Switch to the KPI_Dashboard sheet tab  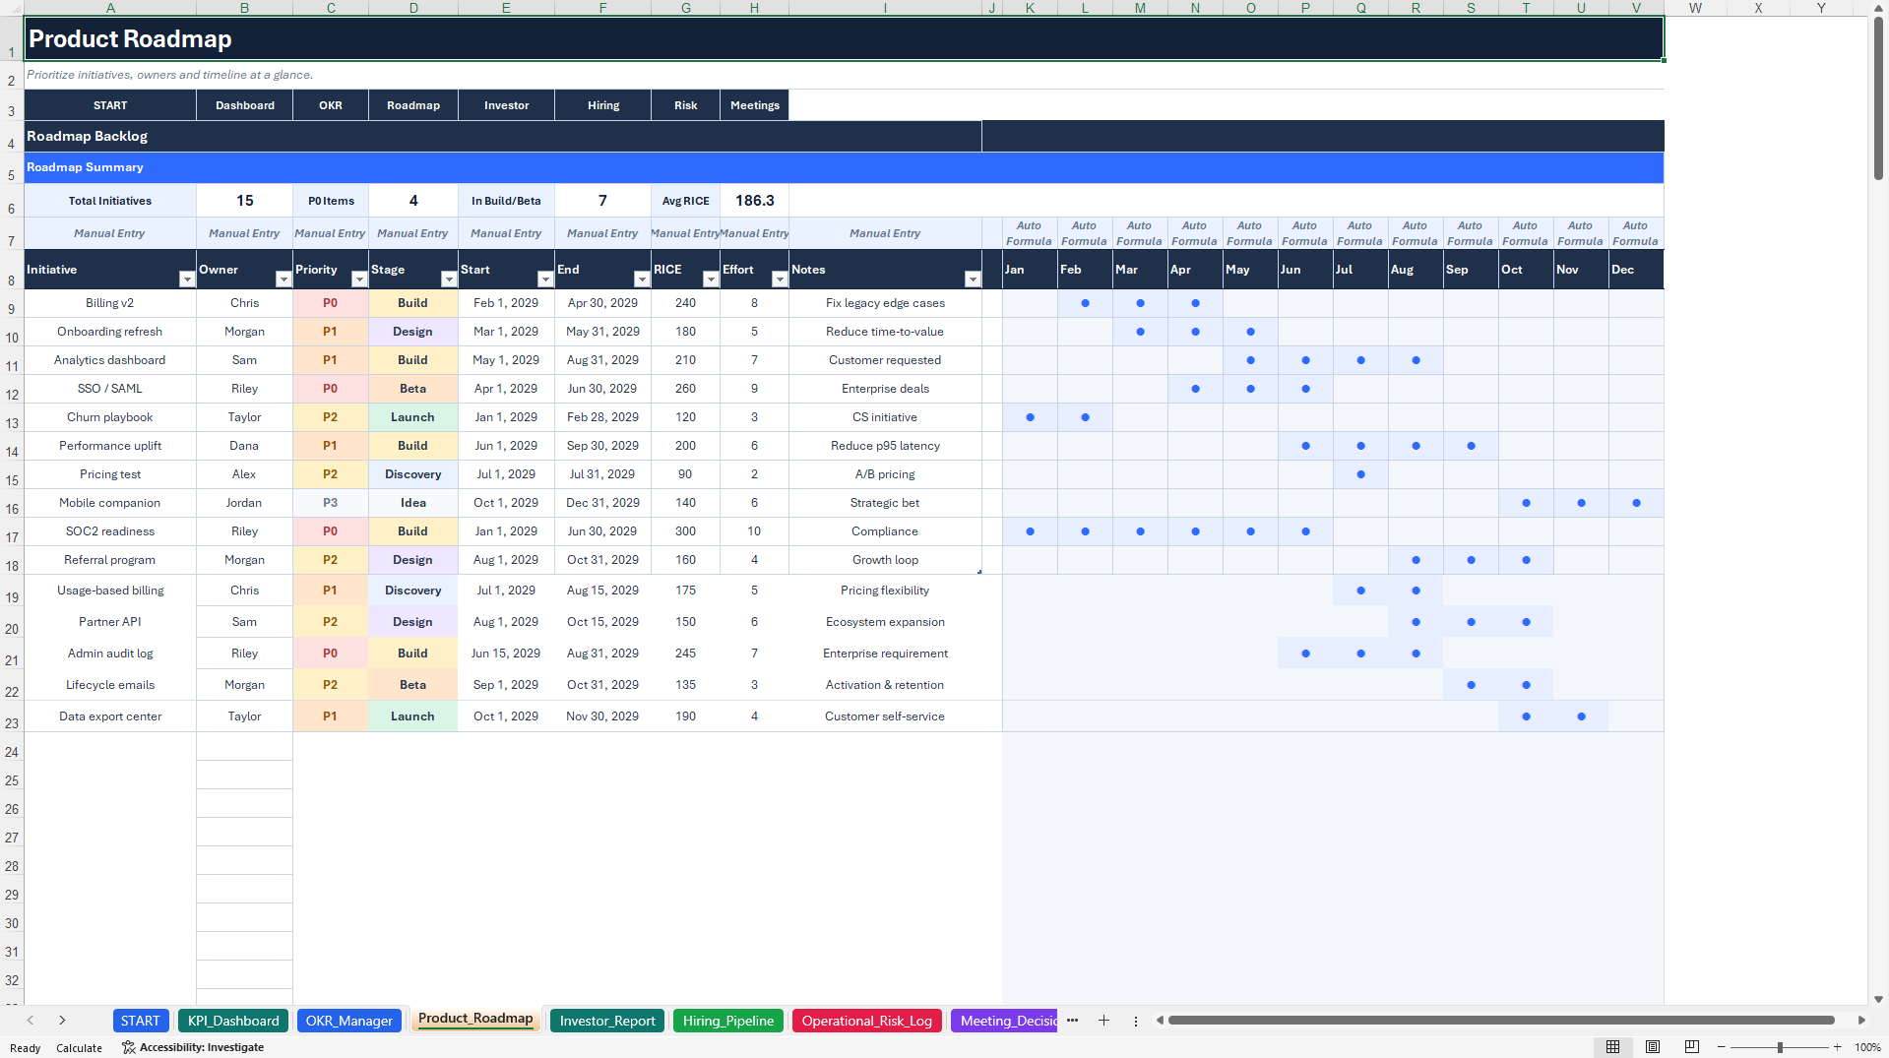(233, 1021)
